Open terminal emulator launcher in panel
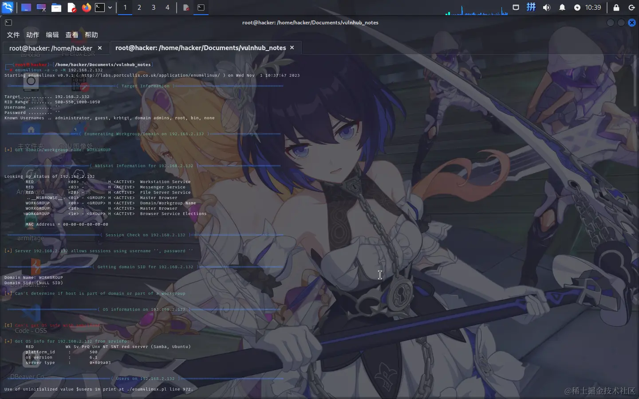639x399 pixels. click(x=100, y=8)
